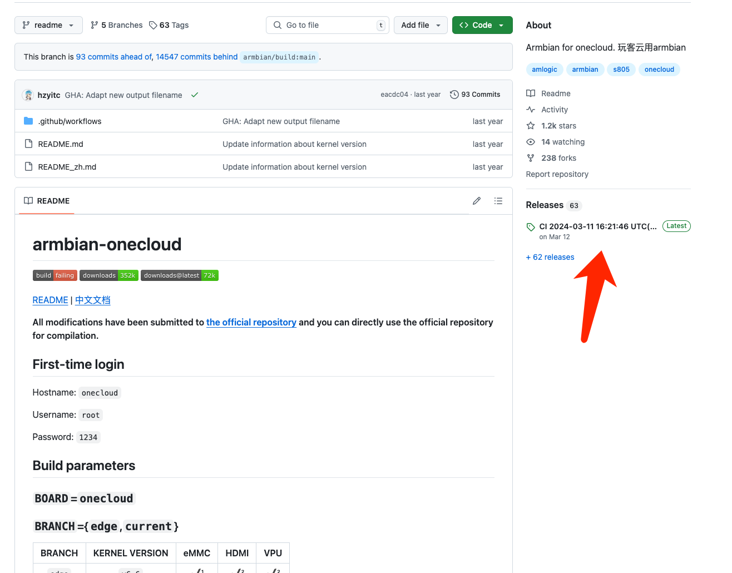This screenshot has height=573, width=732.
Task: Click the amlogic topic tag
Action: click(545, 70)
